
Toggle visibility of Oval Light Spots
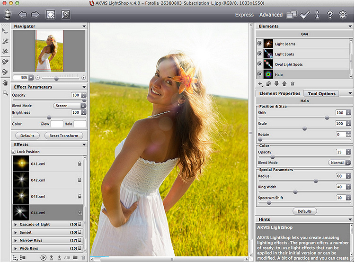click(x=259, y=64)
